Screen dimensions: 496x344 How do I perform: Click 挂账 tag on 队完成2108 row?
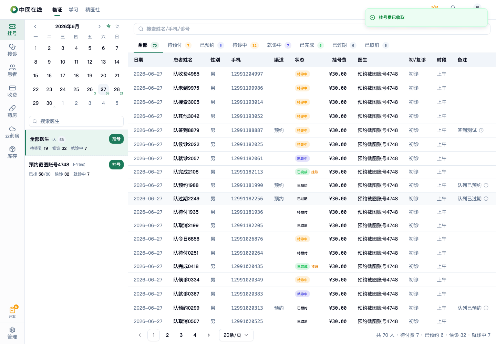(x=315, y=172)
